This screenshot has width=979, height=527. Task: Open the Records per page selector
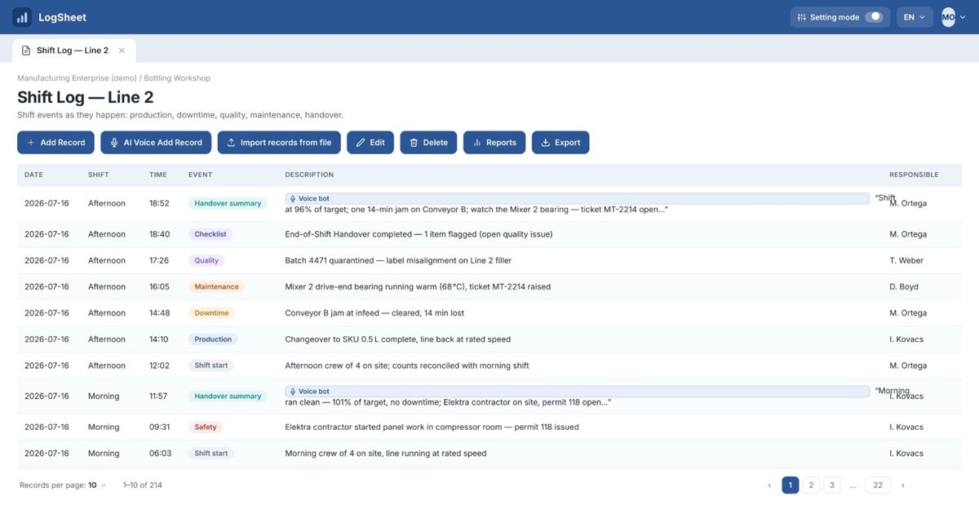[97, 485]
